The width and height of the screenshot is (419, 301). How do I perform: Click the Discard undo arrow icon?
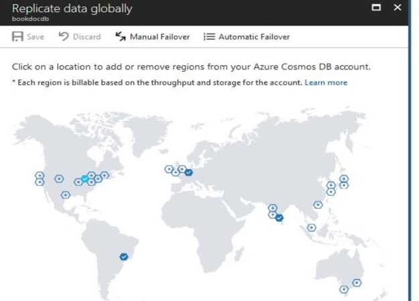coord(64,37)
